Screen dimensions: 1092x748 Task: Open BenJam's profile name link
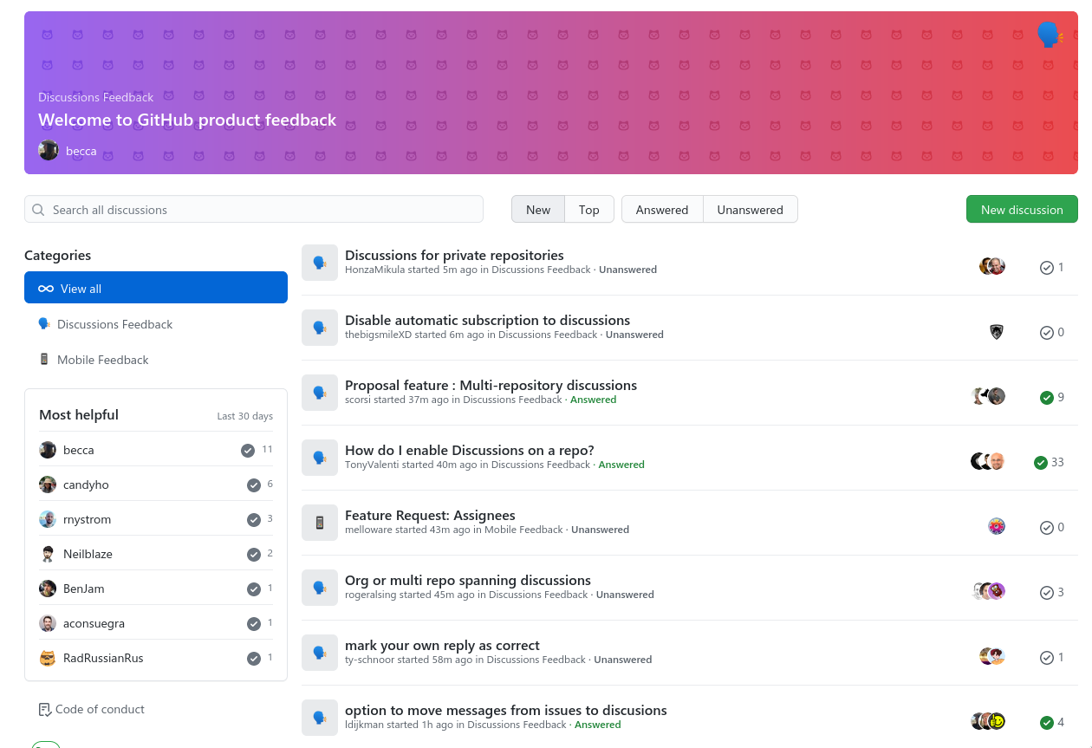[83, 589]
